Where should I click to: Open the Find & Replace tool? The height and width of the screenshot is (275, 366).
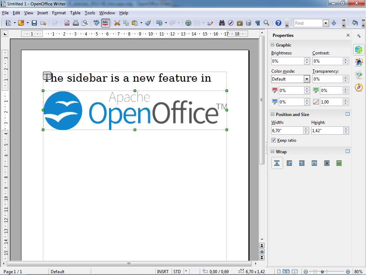pos(222,23)
